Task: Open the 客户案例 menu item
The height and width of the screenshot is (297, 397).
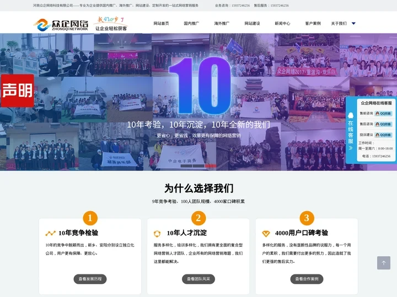Action: tap(313, 24)
